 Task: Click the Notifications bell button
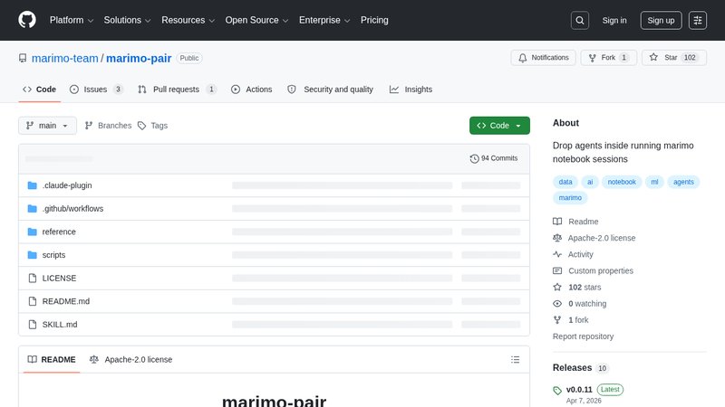[543, 58]
